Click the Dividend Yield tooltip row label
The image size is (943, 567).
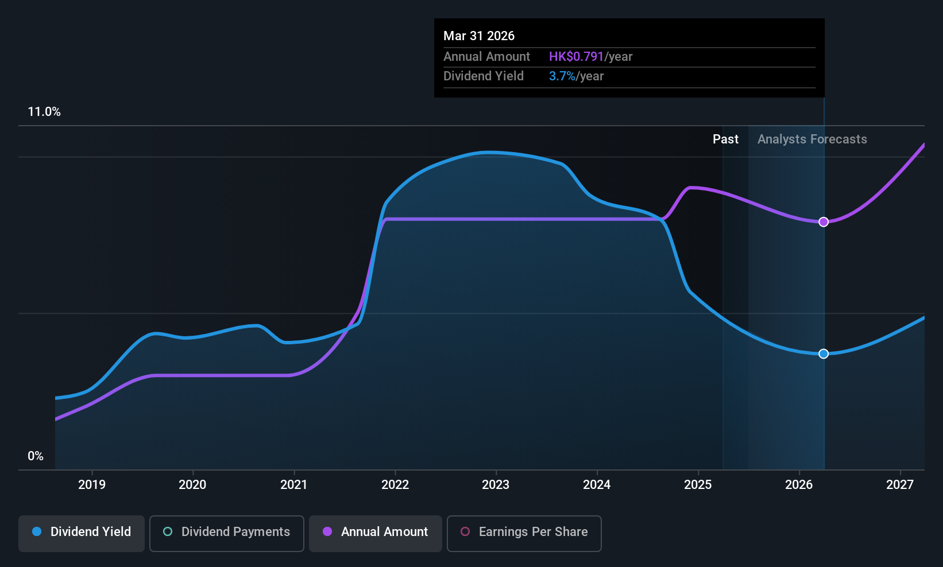point(484,76)
